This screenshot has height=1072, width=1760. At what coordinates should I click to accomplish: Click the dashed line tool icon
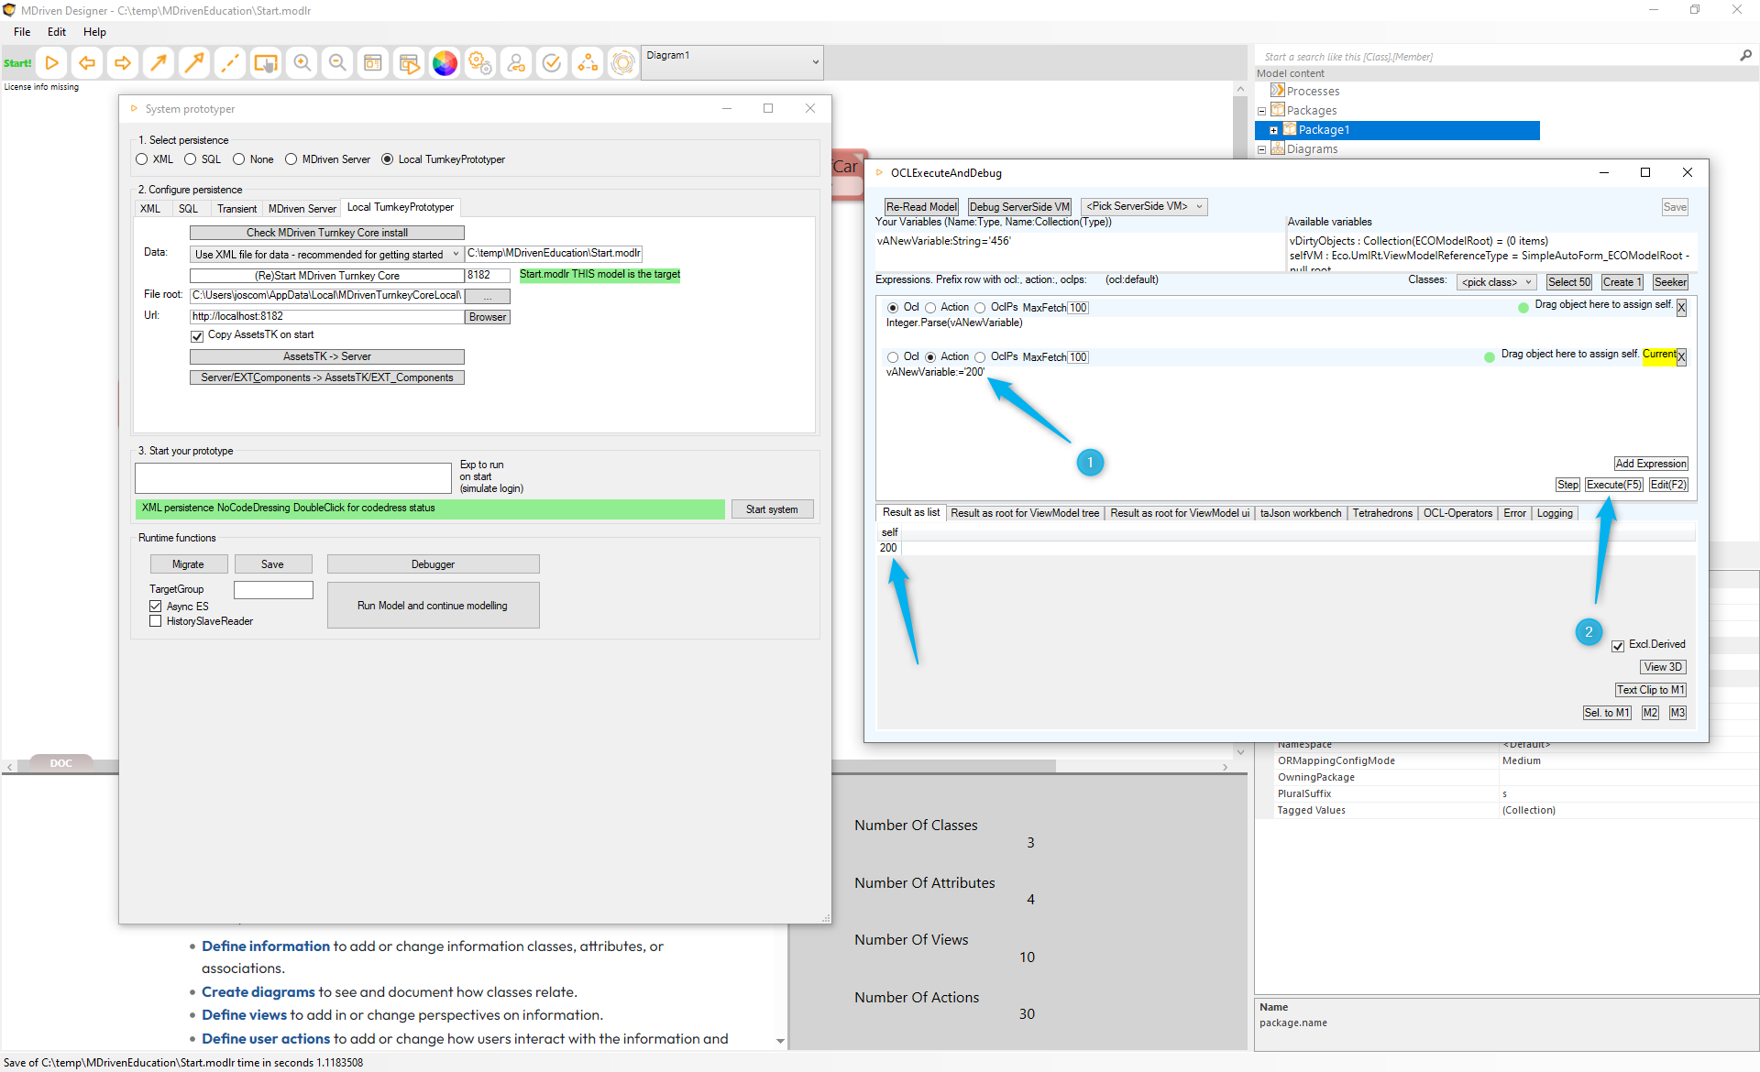[x=230, y=63]
